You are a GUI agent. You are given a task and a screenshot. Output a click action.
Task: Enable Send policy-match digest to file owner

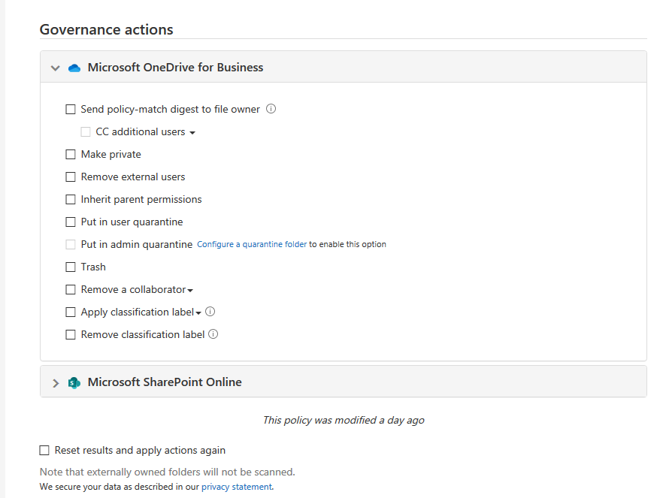tap(71, 110)
